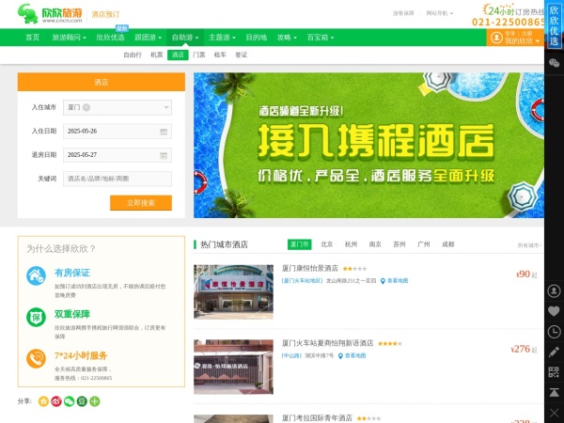Switch hot city tab to 成都
This screenshot has height=423, width=564.
click(447, 244)
